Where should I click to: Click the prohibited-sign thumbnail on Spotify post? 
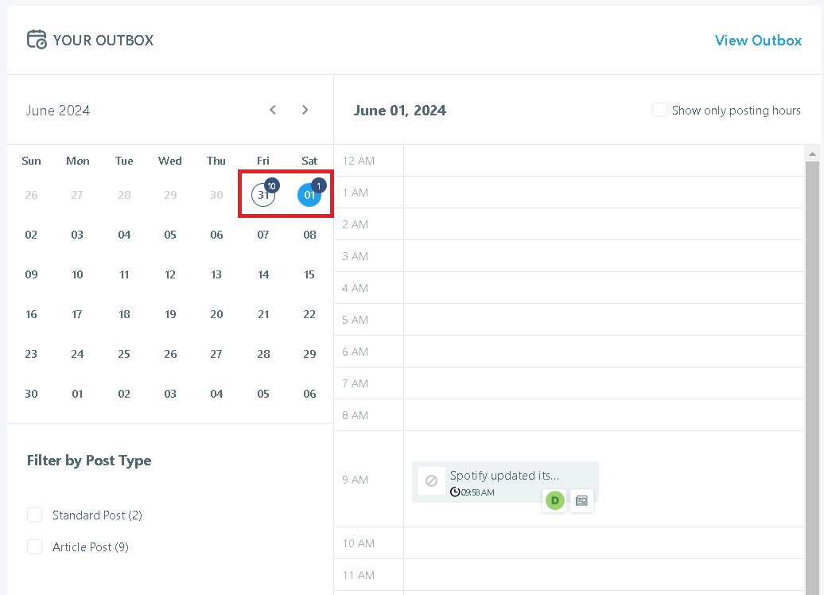pos(431,480)
